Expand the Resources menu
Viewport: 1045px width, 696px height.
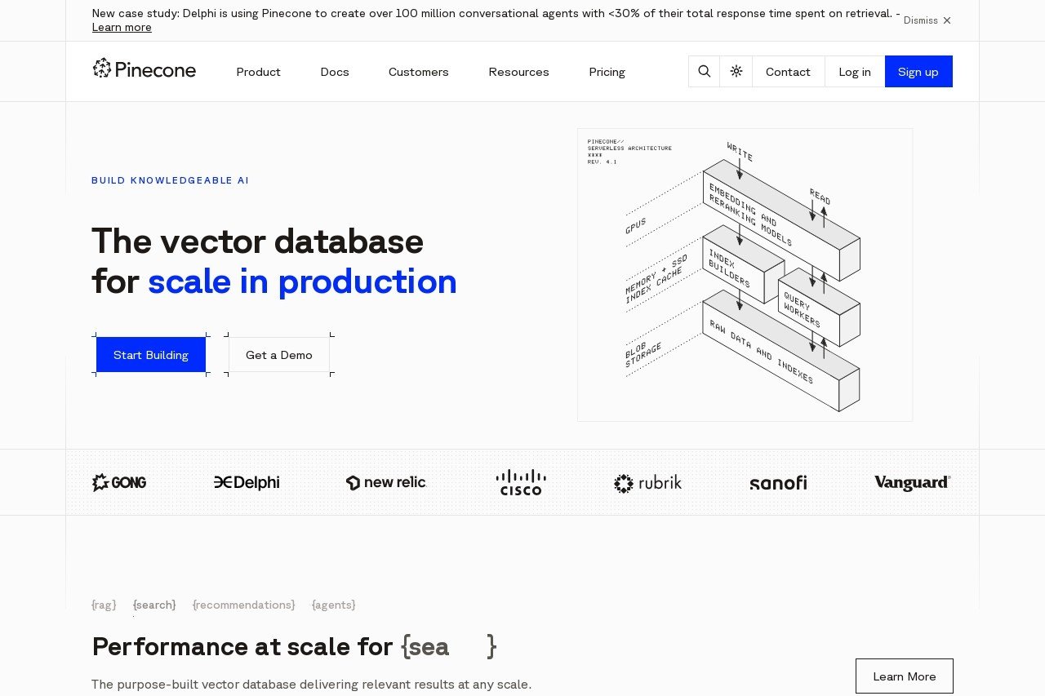click(x=518, y=72)
